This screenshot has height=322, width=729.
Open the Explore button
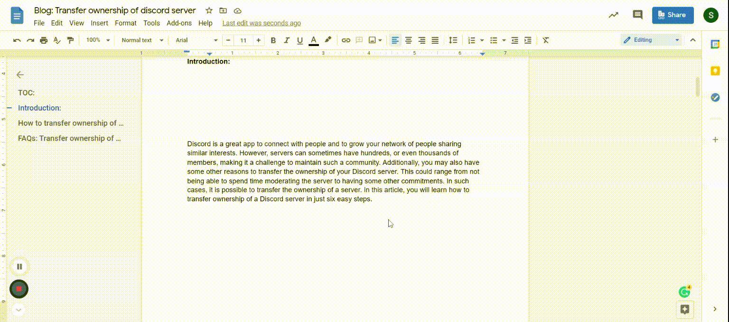[x=684, y=310]
